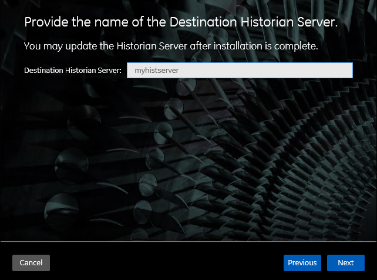
Task: Cancel the installation
Action: (31, 263)
